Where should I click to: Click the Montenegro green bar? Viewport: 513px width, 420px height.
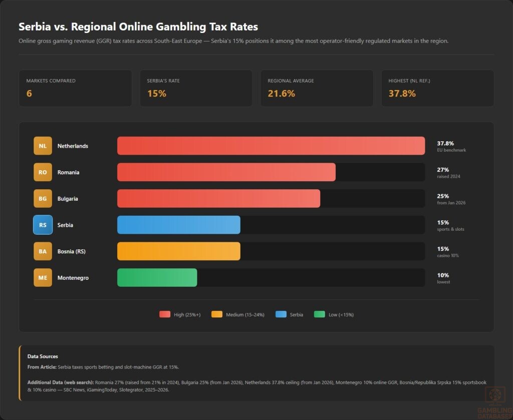pos(157,277)
